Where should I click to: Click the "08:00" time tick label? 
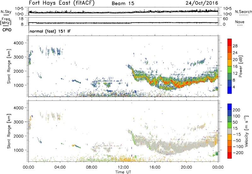click(92, 167)
